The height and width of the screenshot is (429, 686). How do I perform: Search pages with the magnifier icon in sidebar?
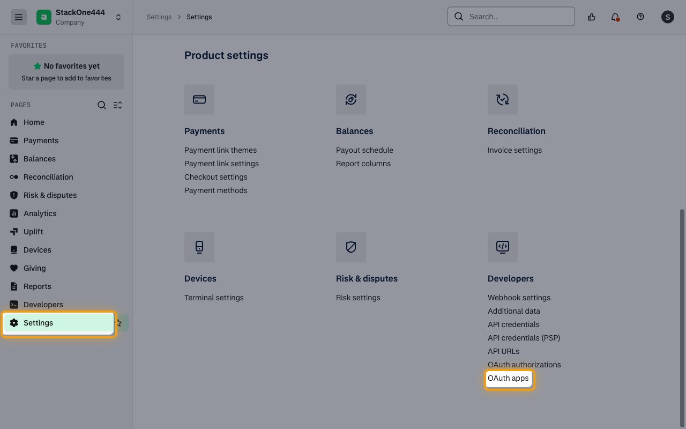[102, 105]
